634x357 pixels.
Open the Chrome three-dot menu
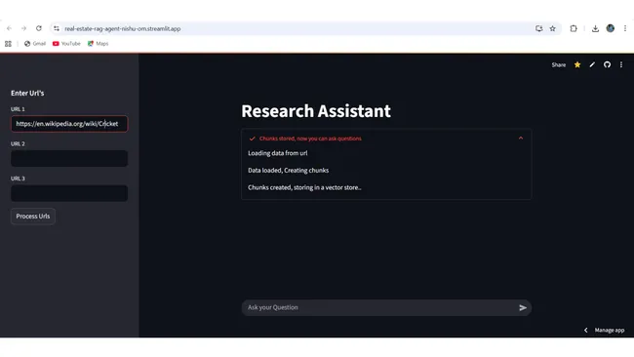(625, 28)
